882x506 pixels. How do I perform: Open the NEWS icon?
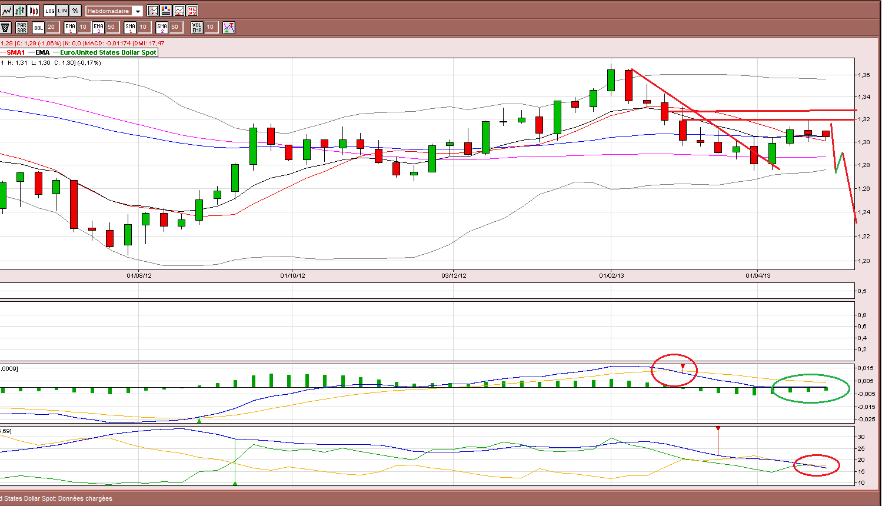click(192, 11)
